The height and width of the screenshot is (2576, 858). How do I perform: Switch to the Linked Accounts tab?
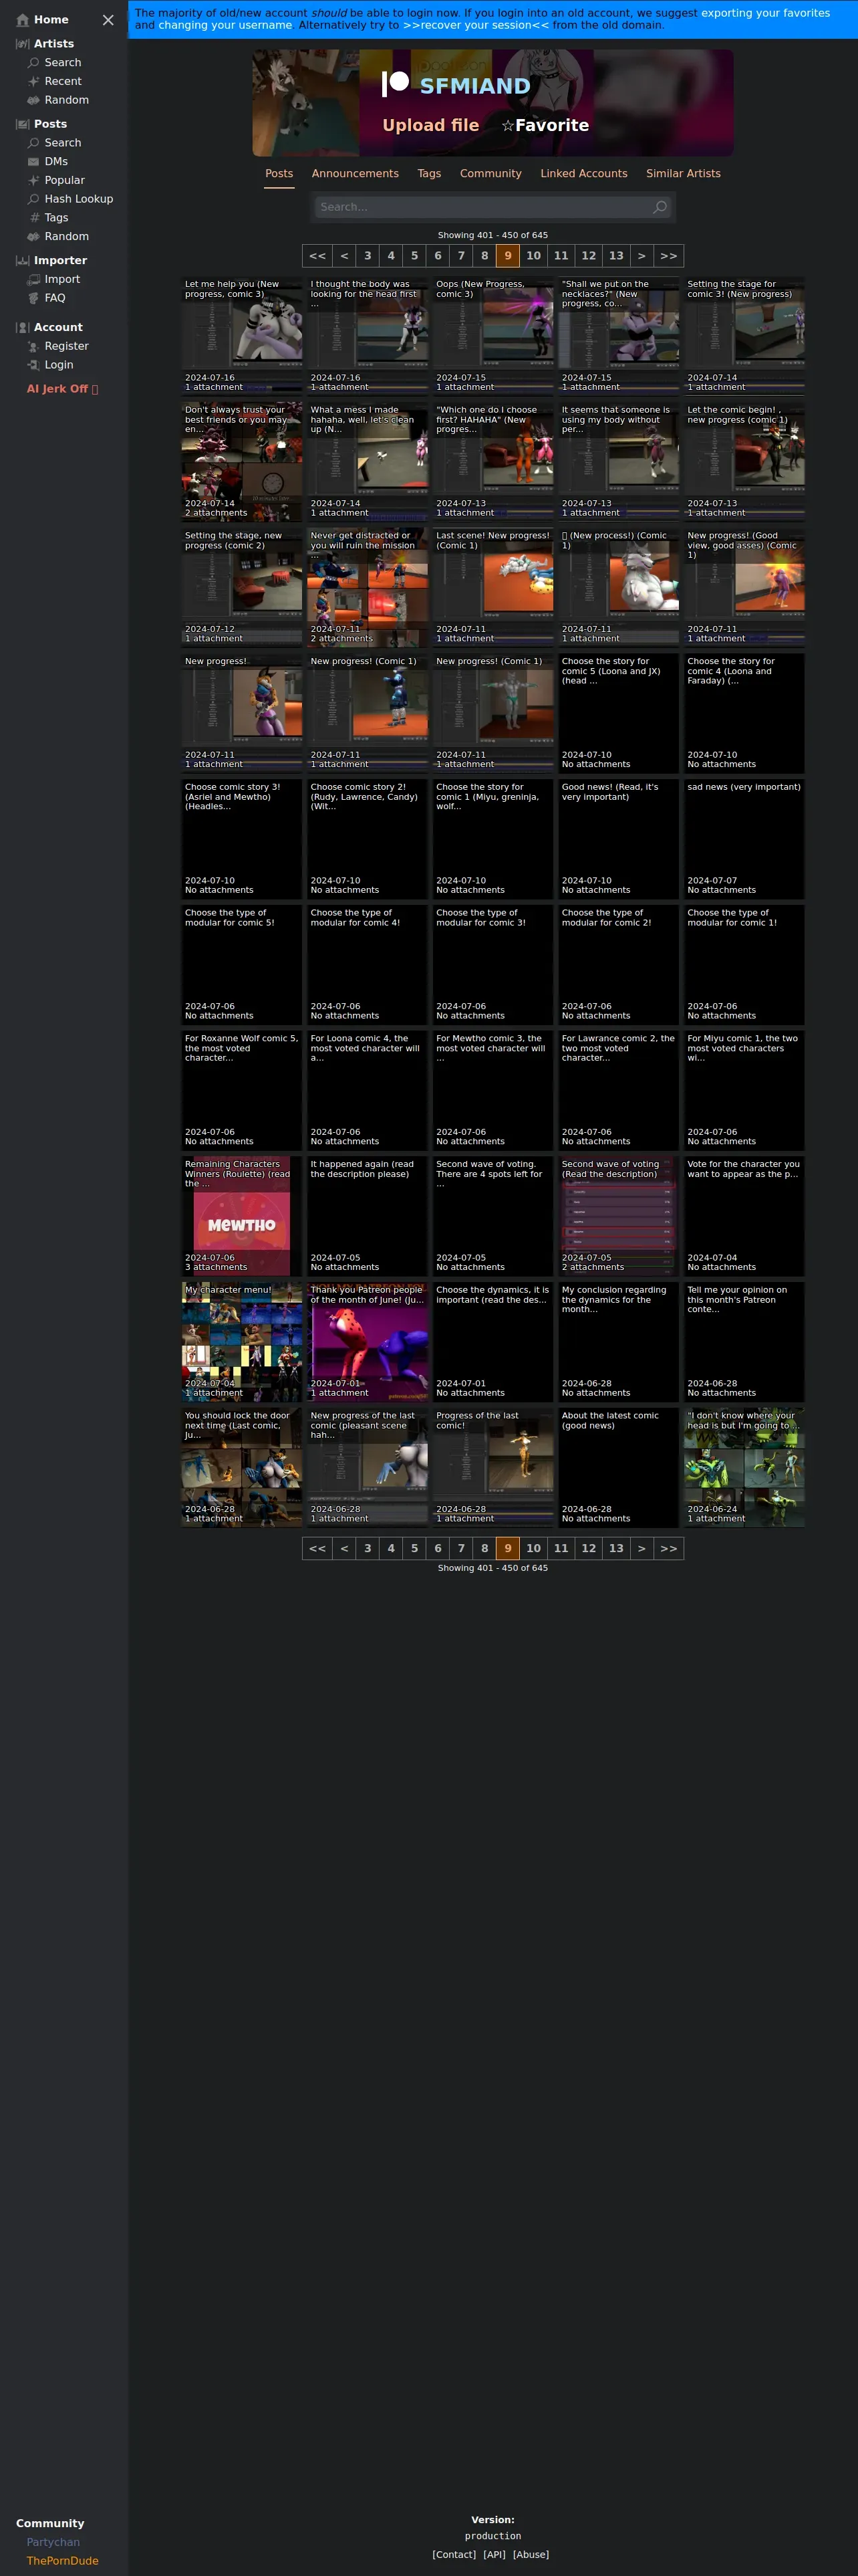(583, 174)
